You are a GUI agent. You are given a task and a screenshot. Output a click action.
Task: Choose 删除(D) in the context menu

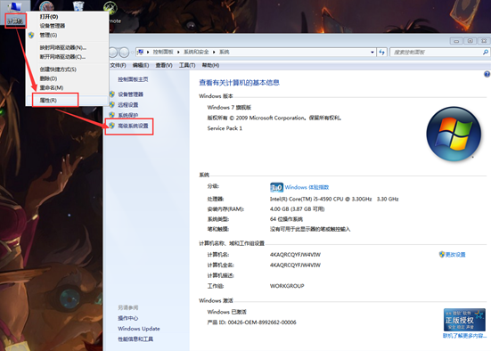coord(48,78)
